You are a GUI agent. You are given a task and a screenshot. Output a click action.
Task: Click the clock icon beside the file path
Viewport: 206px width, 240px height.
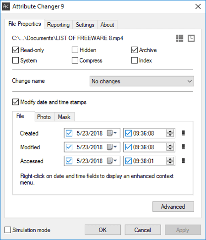click(191, 38)
